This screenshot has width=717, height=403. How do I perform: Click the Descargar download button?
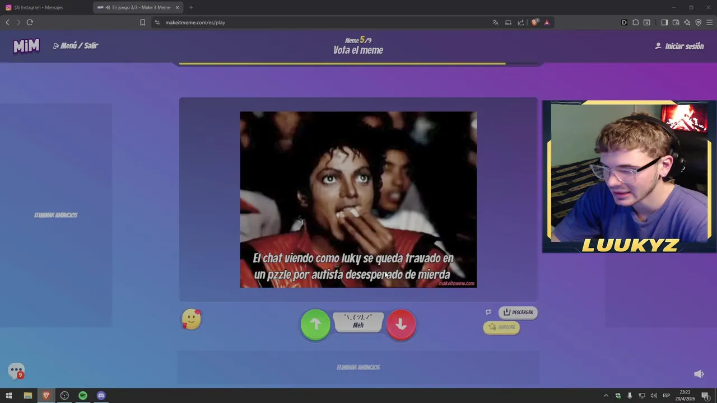click(x=518, y=312)
